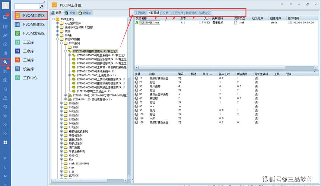The width and height of the screenshot is (321, 186).
Task: Expand the 成品 folder node
Action: [57, 31]
